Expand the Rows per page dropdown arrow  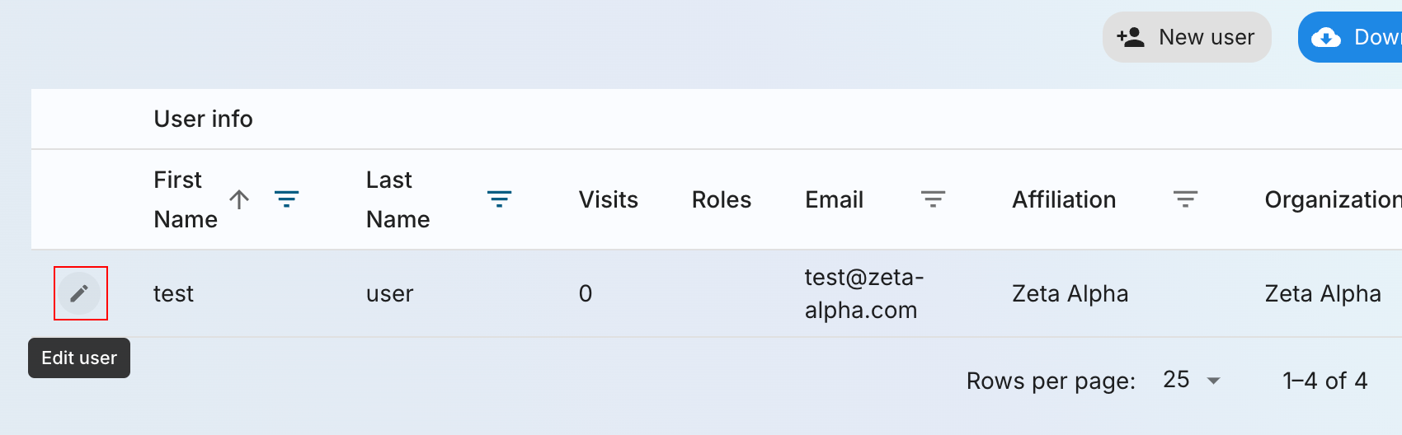pos(1213,381)
